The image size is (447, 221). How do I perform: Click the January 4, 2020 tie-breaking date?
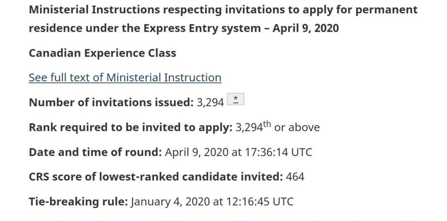(170, 202)
